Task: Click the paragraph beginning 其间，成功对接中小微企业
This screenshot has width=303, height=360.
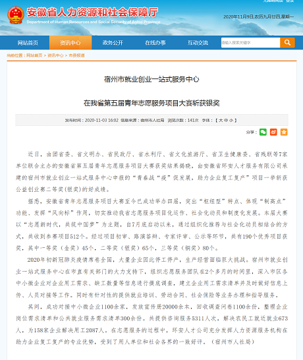Action: 151,324
